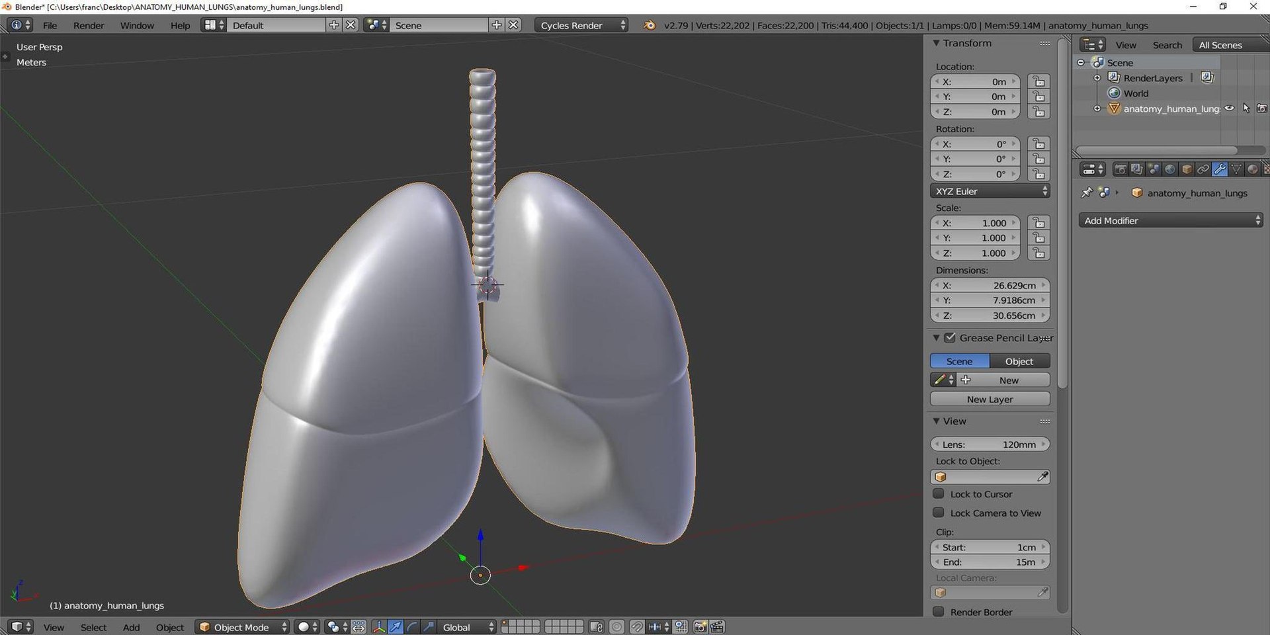Open the All Scenes outliner display dropdown

pos(1230,44)
